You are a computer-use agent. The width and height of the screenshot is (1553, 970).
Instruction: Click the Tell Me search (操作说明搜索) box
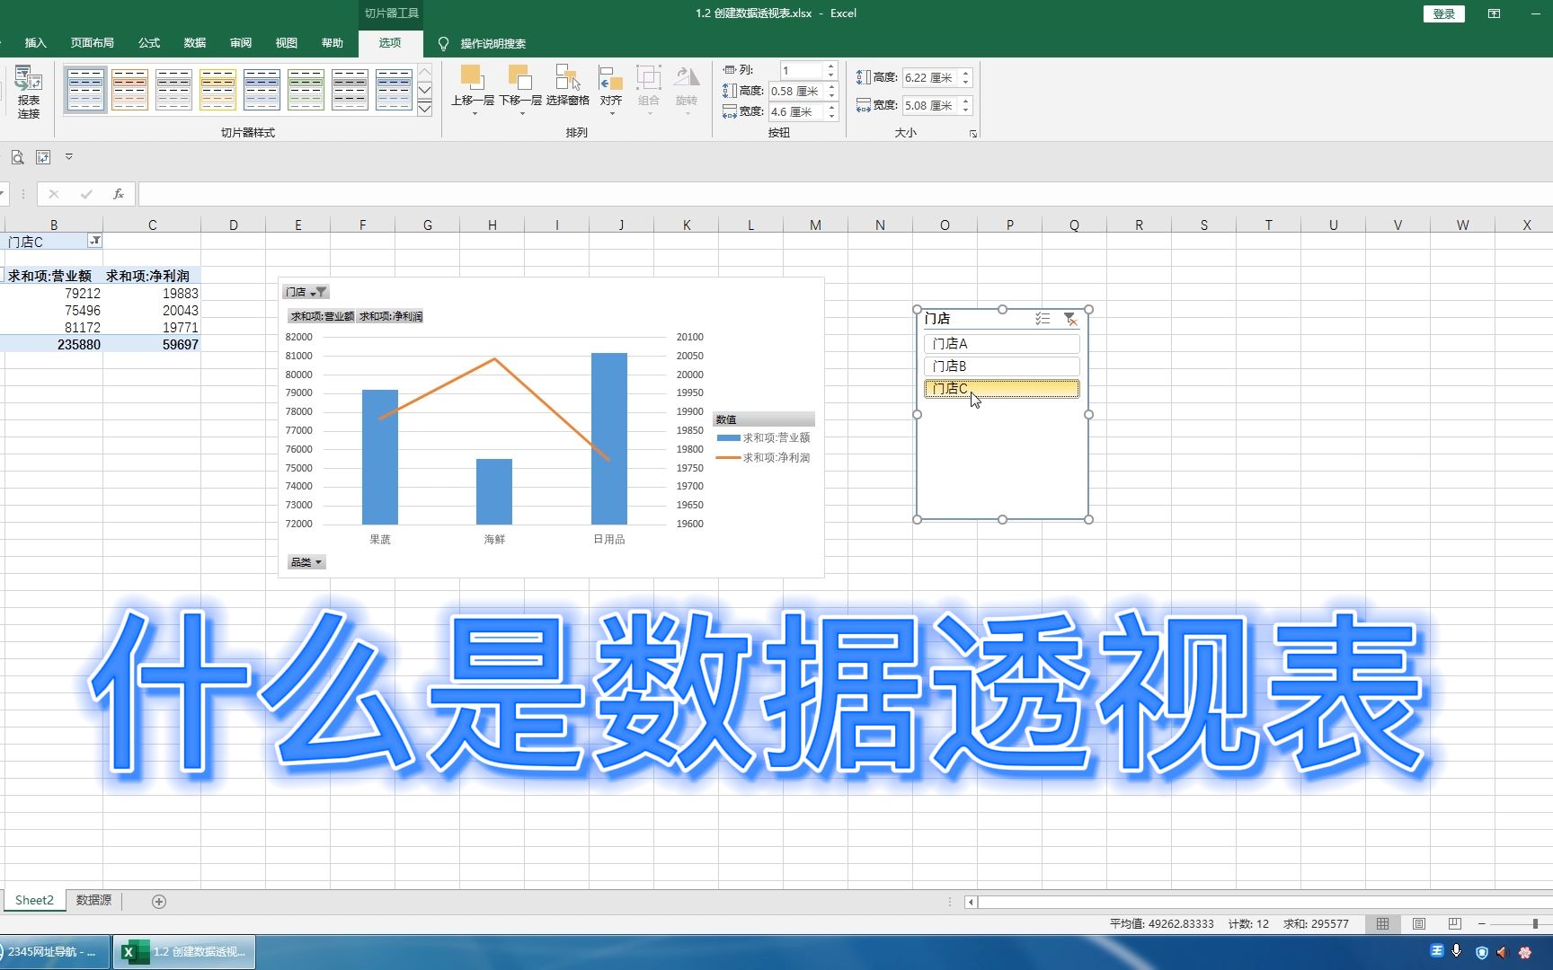(x=493, y=43)
